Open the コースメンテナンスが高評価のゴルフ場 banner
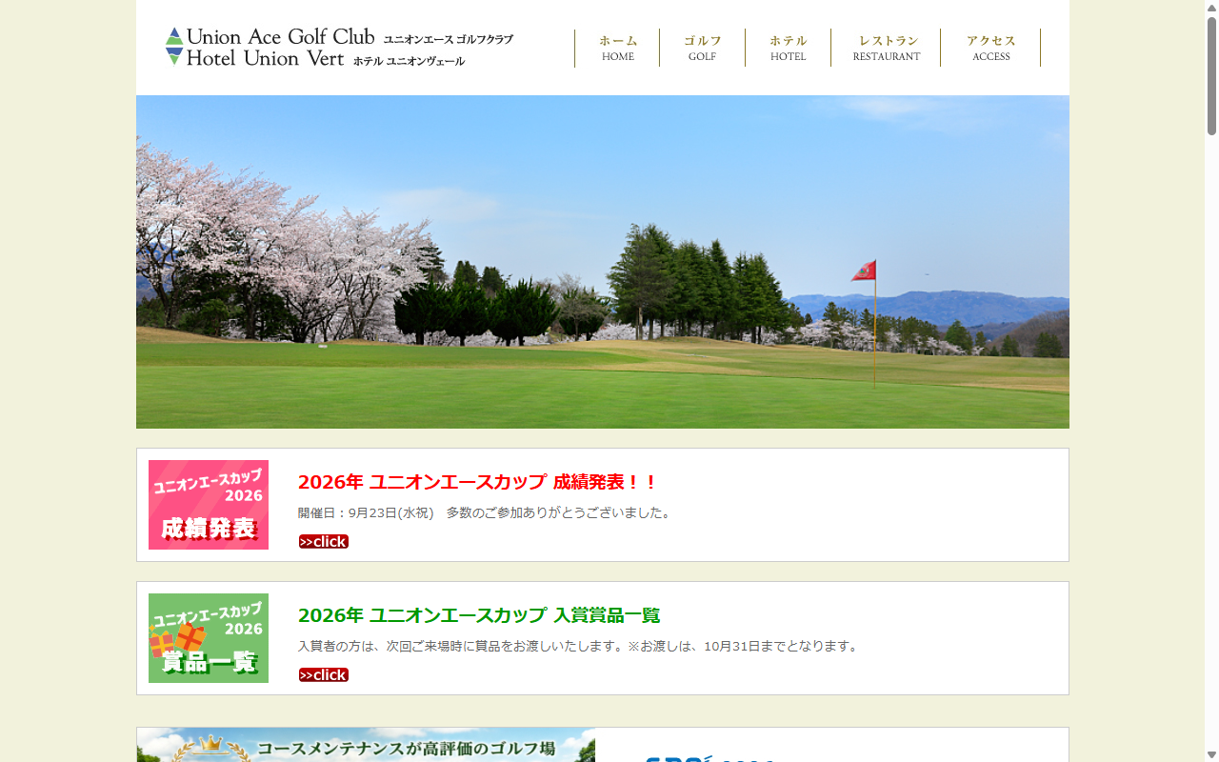 tap(366, 745)
